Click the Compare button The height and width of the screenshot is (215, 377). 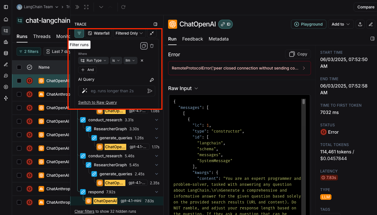point(365,7)
